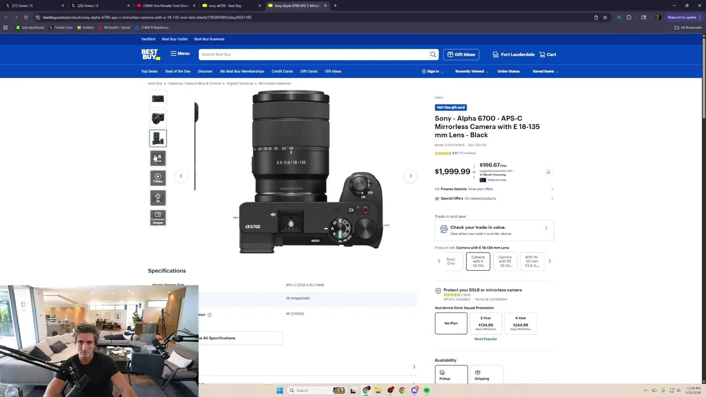The image size is (706, 397).
Task: Open the 110 reviews link
Action: (467, 153)
